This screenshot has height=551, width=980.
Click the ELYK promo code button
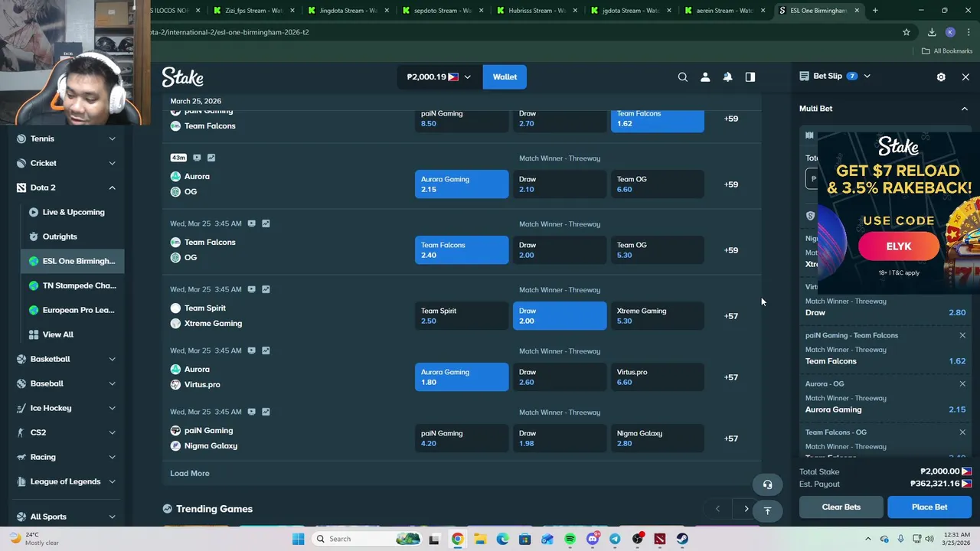[899, 246]
